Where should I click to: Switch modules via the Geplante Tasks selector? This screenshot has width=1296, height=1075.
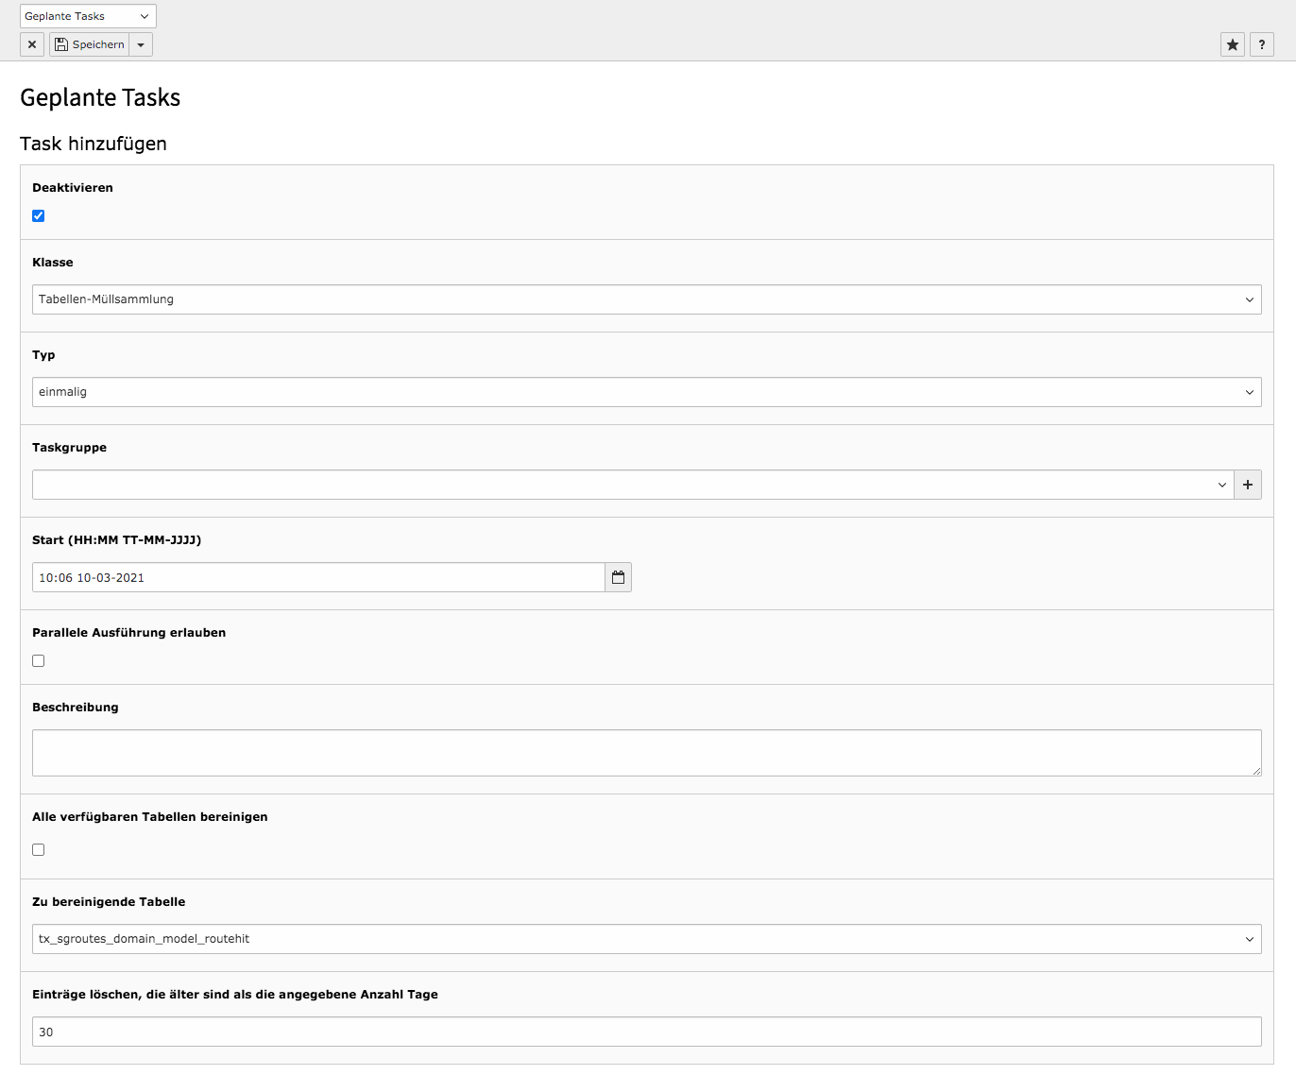pyautogui.click(x=87, y=15)
